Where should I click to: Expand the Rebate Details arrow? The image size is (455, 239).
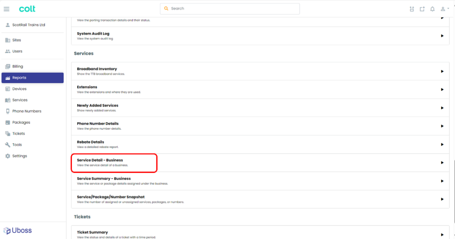pyautogui.click(x=442, y=144)
